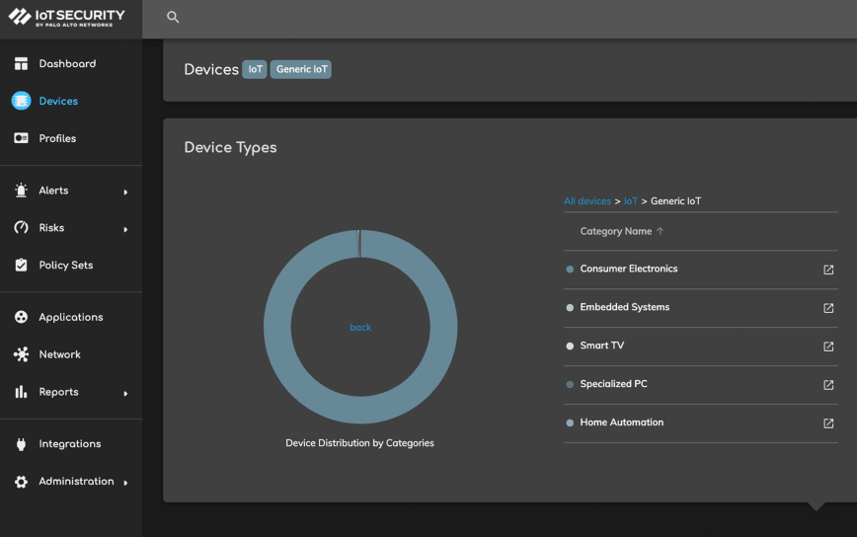This screenshot has width=857, height=537.
Task: Click the Generic IoT filter tag
Action: click(301, 69)
